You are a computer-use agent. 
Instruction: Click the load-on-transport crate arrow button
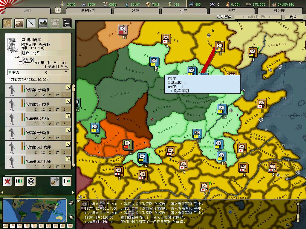(x=55, y=181)
